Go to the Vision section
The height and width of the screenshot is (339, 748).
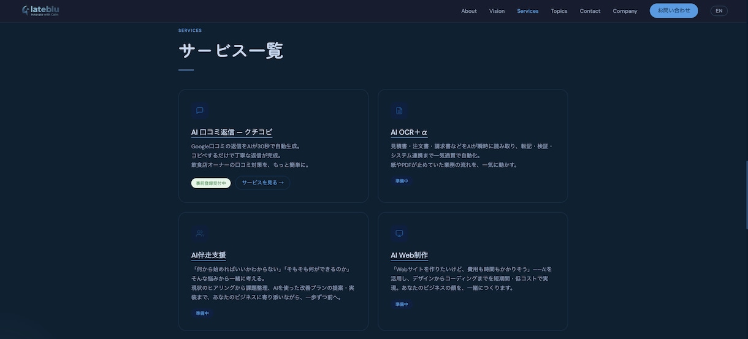pyautogui.click(x=497, y=11)
